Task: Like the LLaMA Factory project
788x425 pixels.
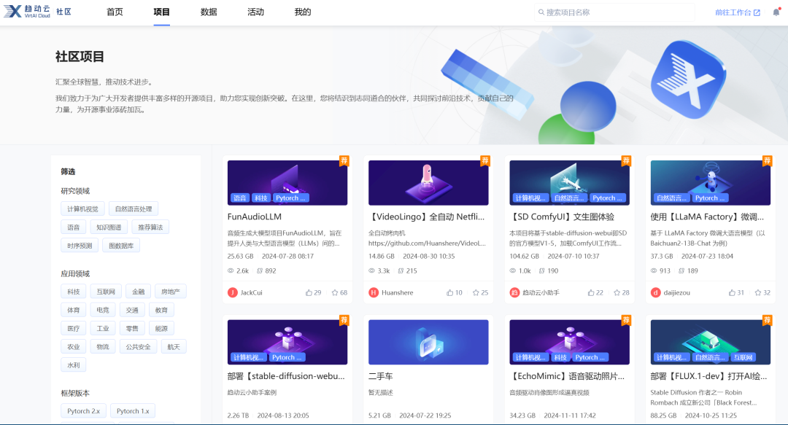Action: pos(732,292)
